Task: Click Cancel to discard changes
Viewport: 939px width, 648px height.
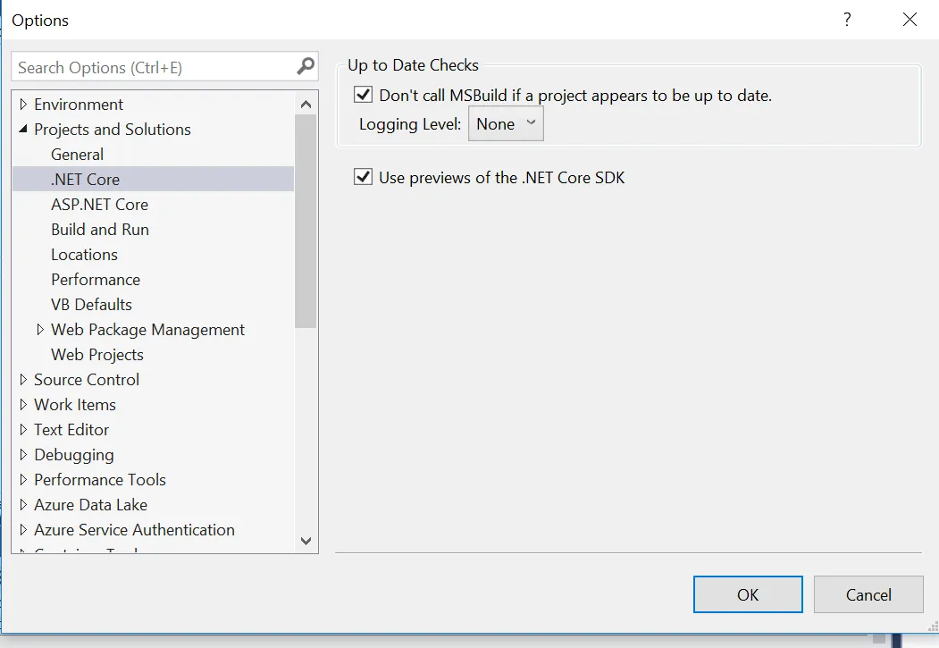Action: coord(868,594)
